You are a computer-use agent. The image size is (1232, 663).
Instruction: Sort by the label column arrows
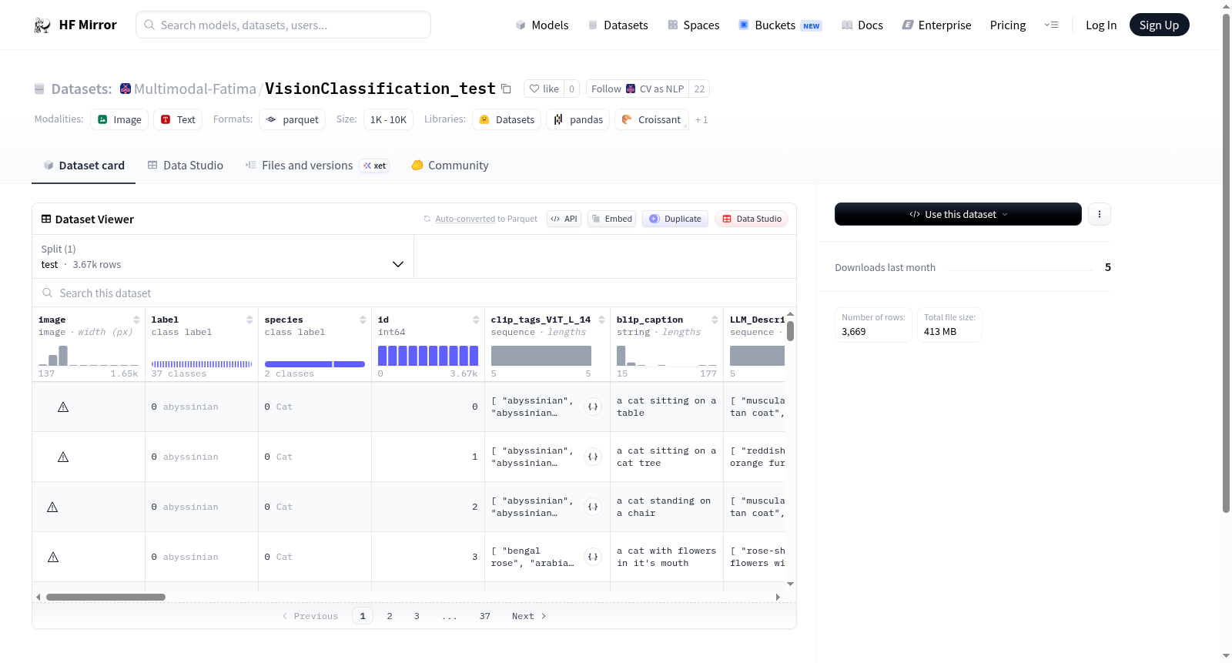(x=249, y=320)
